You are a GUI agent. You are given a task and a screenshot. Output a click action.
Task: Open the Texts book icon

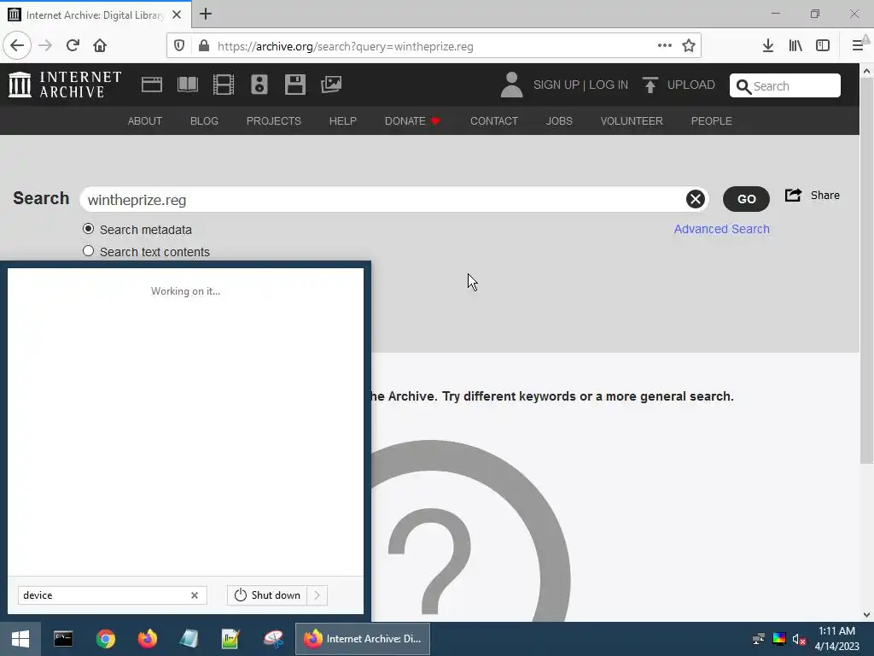tap(187, 85)
